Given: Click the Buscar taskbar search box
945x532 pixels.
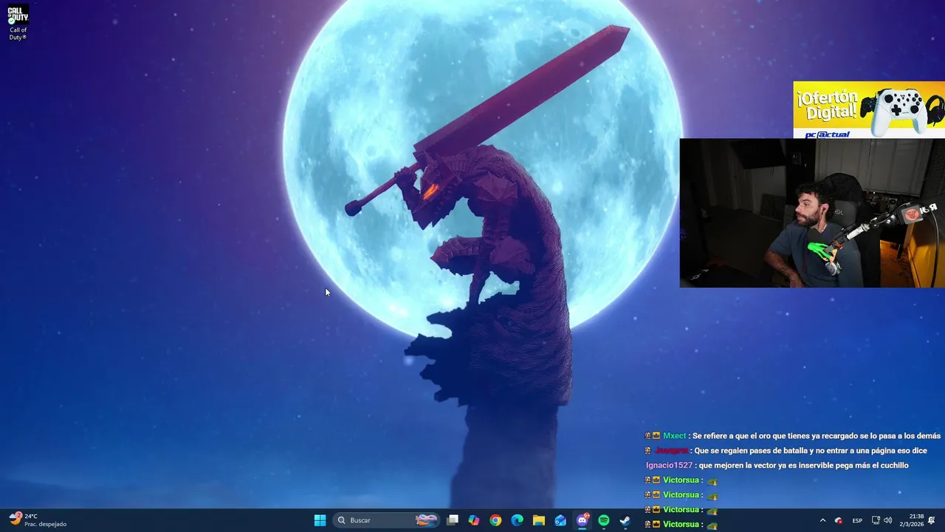Looking at the screenshot, I should (387, 520).
